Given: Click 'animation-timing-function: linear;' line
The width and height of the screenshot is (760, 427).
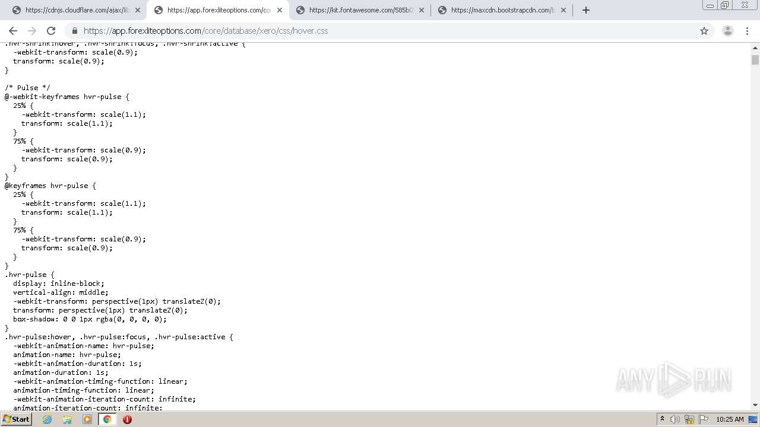Looking at the screenshot, I should 84,390.
